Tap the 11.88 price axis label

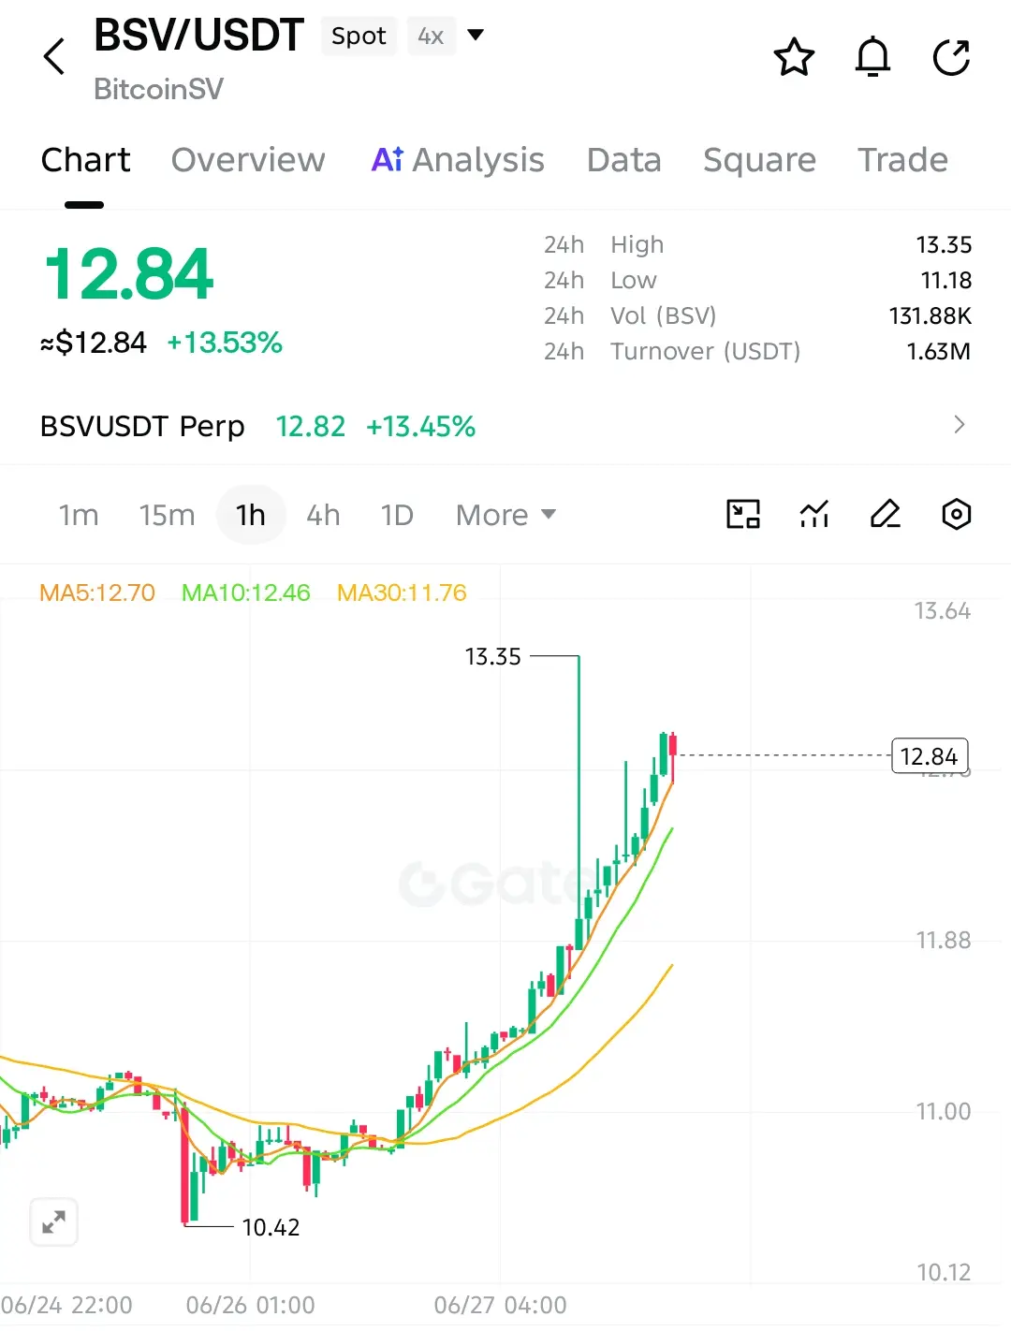click(943, 940)
